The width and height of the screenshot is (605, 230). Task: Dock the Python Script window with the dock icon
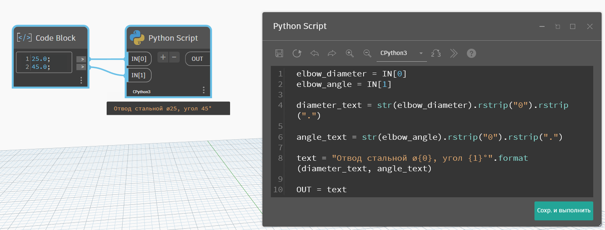click(x=557, y=26)
